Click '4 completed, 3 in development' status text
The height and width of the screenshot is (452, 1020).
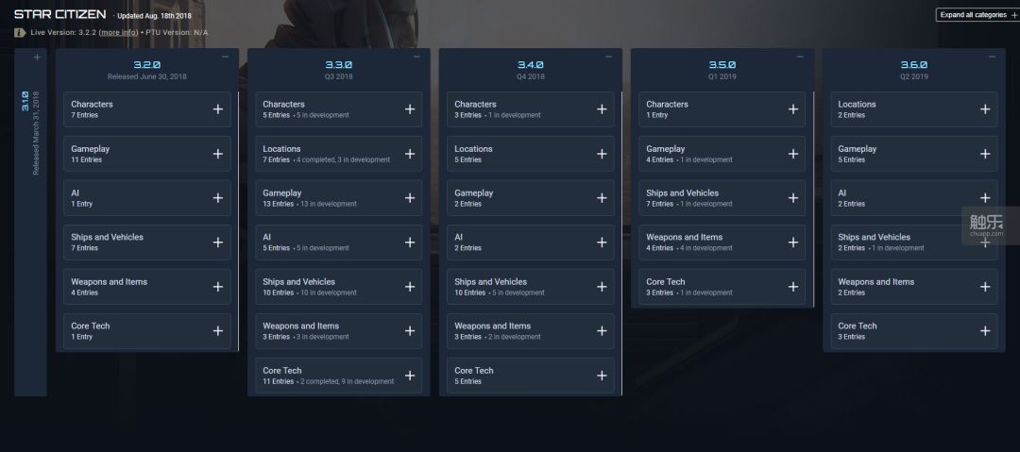tap(345, 160)
